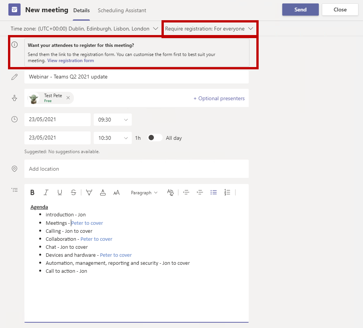Decrease indent of the agenda list
This screenshot has height=328, width=363.
pyautogui.click(x=186, y=193)
